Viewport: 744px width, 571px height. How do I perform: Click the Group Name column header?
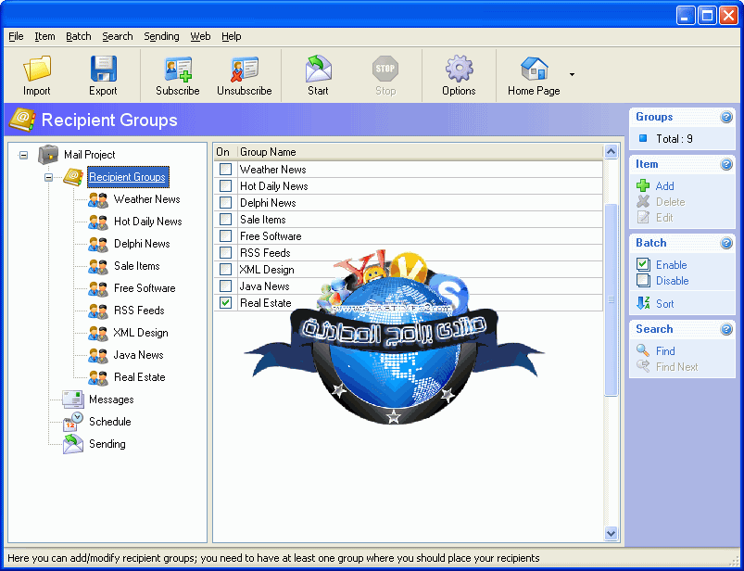(x=420, y=152)
